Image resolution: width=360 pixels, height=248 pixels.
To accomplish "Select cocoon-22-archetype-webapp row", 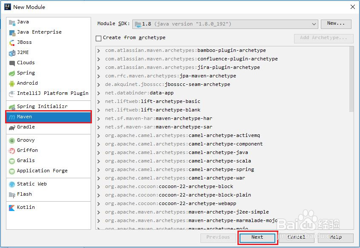I will (x=222, y=203).
